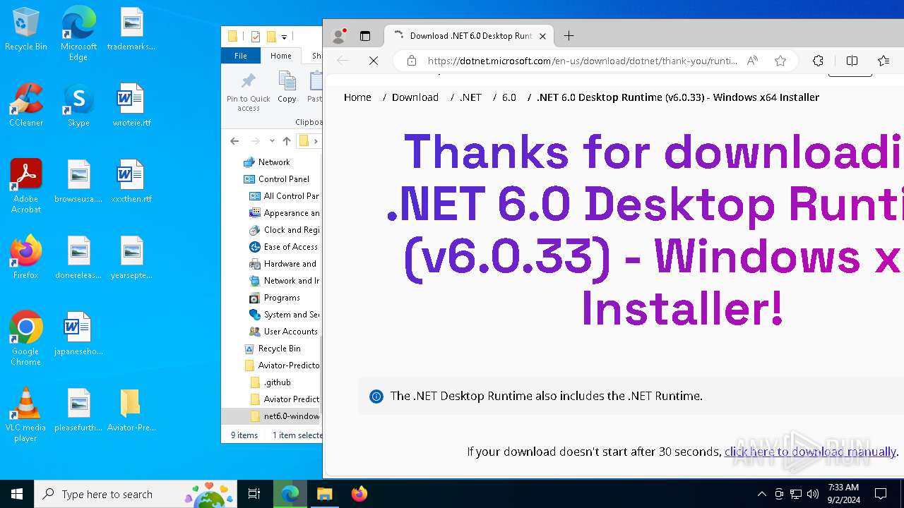Launch CCleaner from the desktop

point(26,105)
